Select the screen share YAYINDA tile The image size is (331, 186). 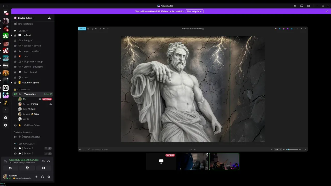161,161
